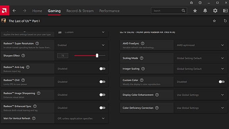Image resolution: width=229 pixels, height=129 pixels.
Task: Show help for Radeon Super Resolution
Action: coord(37,43)
